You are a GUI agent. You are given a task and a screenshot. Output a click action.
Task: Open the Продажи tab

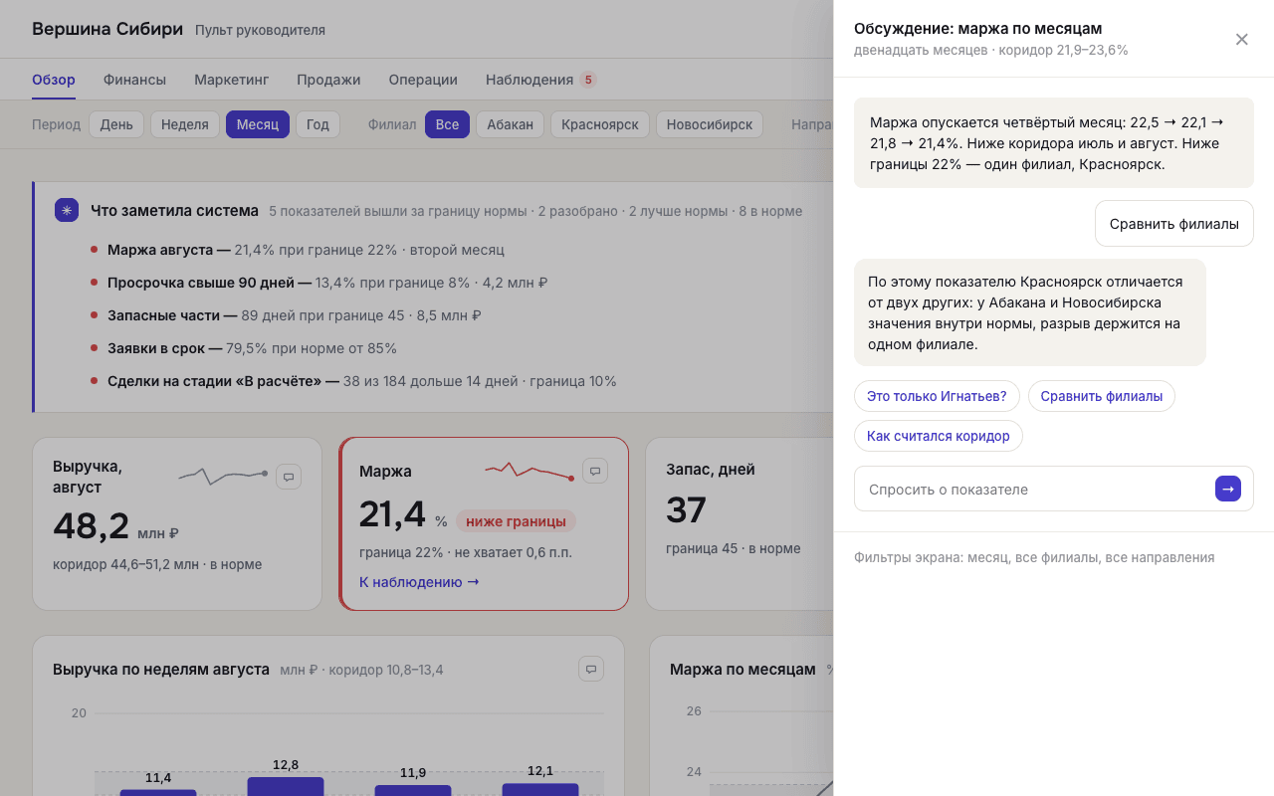(x=328, y=80)
